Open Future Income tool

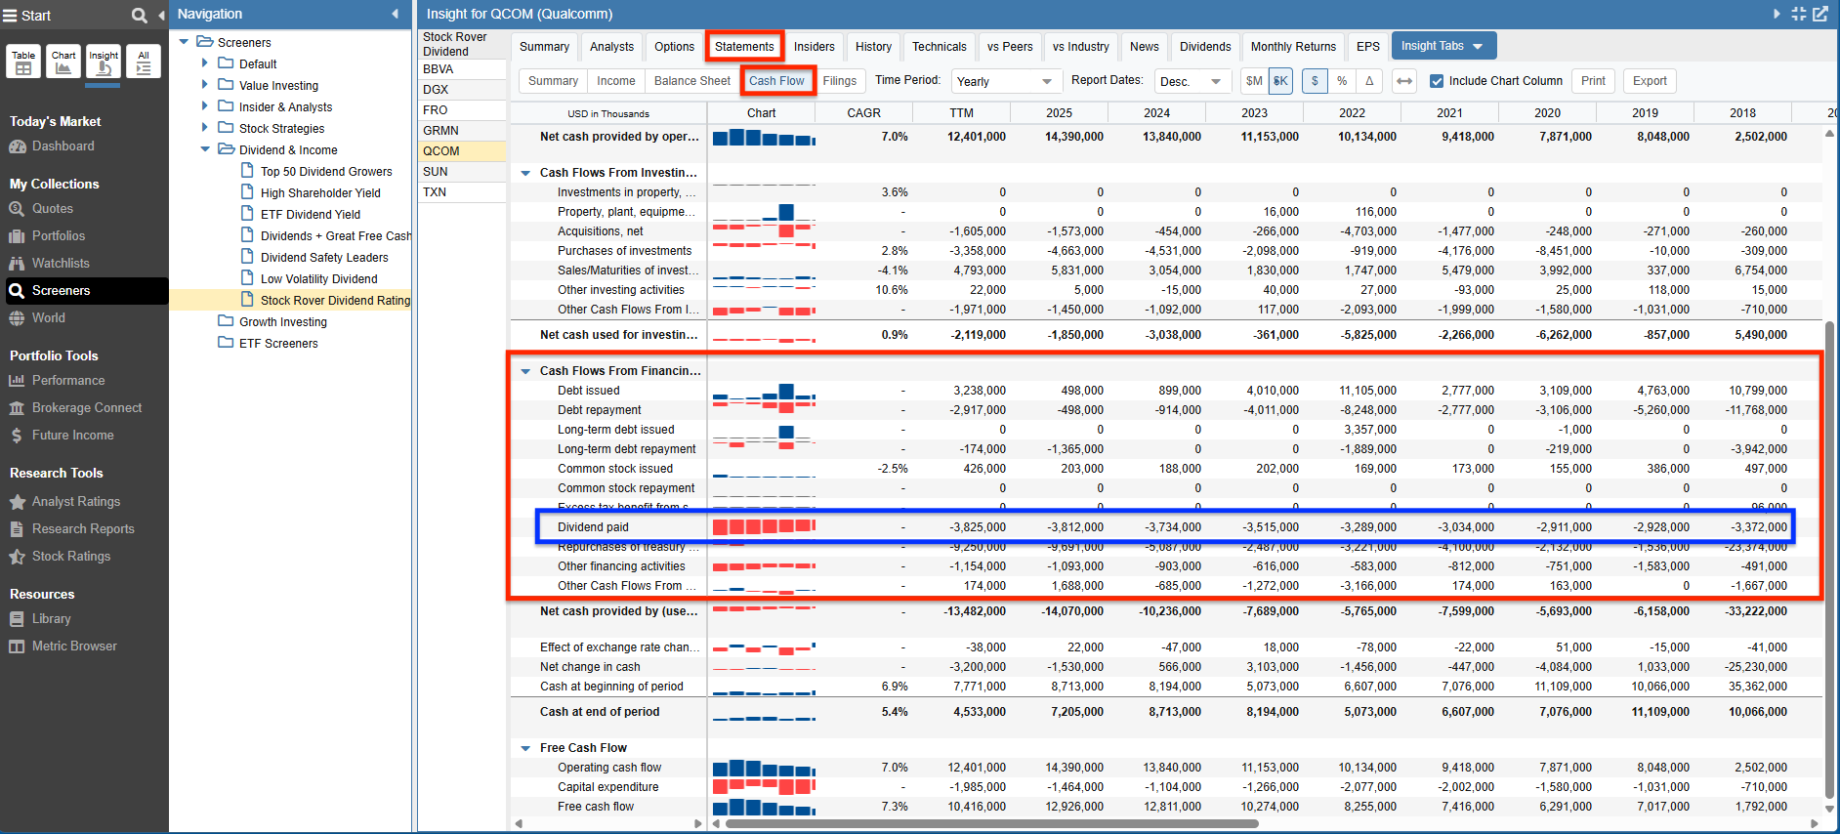[x=73, y=436]
